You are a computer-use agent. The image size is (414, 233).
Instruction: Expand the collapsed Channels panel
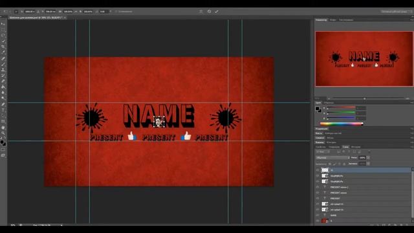pos(320,142)
